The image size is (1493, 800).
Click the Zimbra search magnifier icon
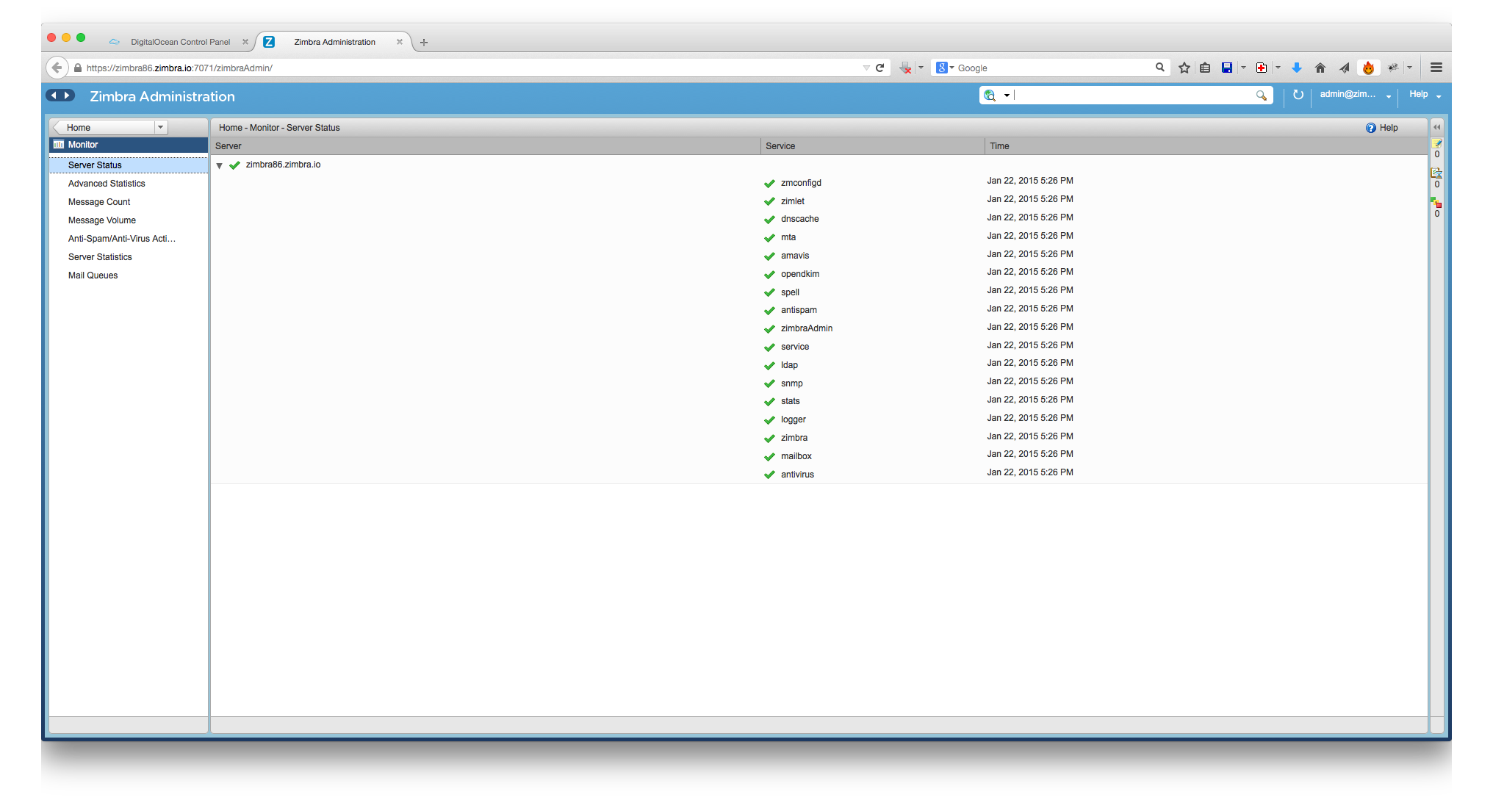[x=1262, y=96]
